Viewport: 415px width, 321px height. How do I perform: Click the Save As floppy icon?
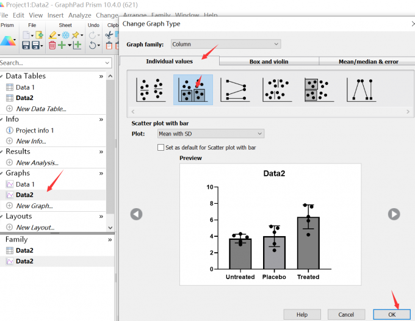[x=36, y=45]
